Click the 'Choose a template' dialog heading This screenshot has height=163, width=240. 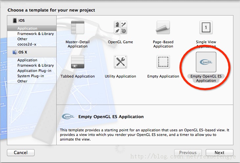(x=51, y=10)
